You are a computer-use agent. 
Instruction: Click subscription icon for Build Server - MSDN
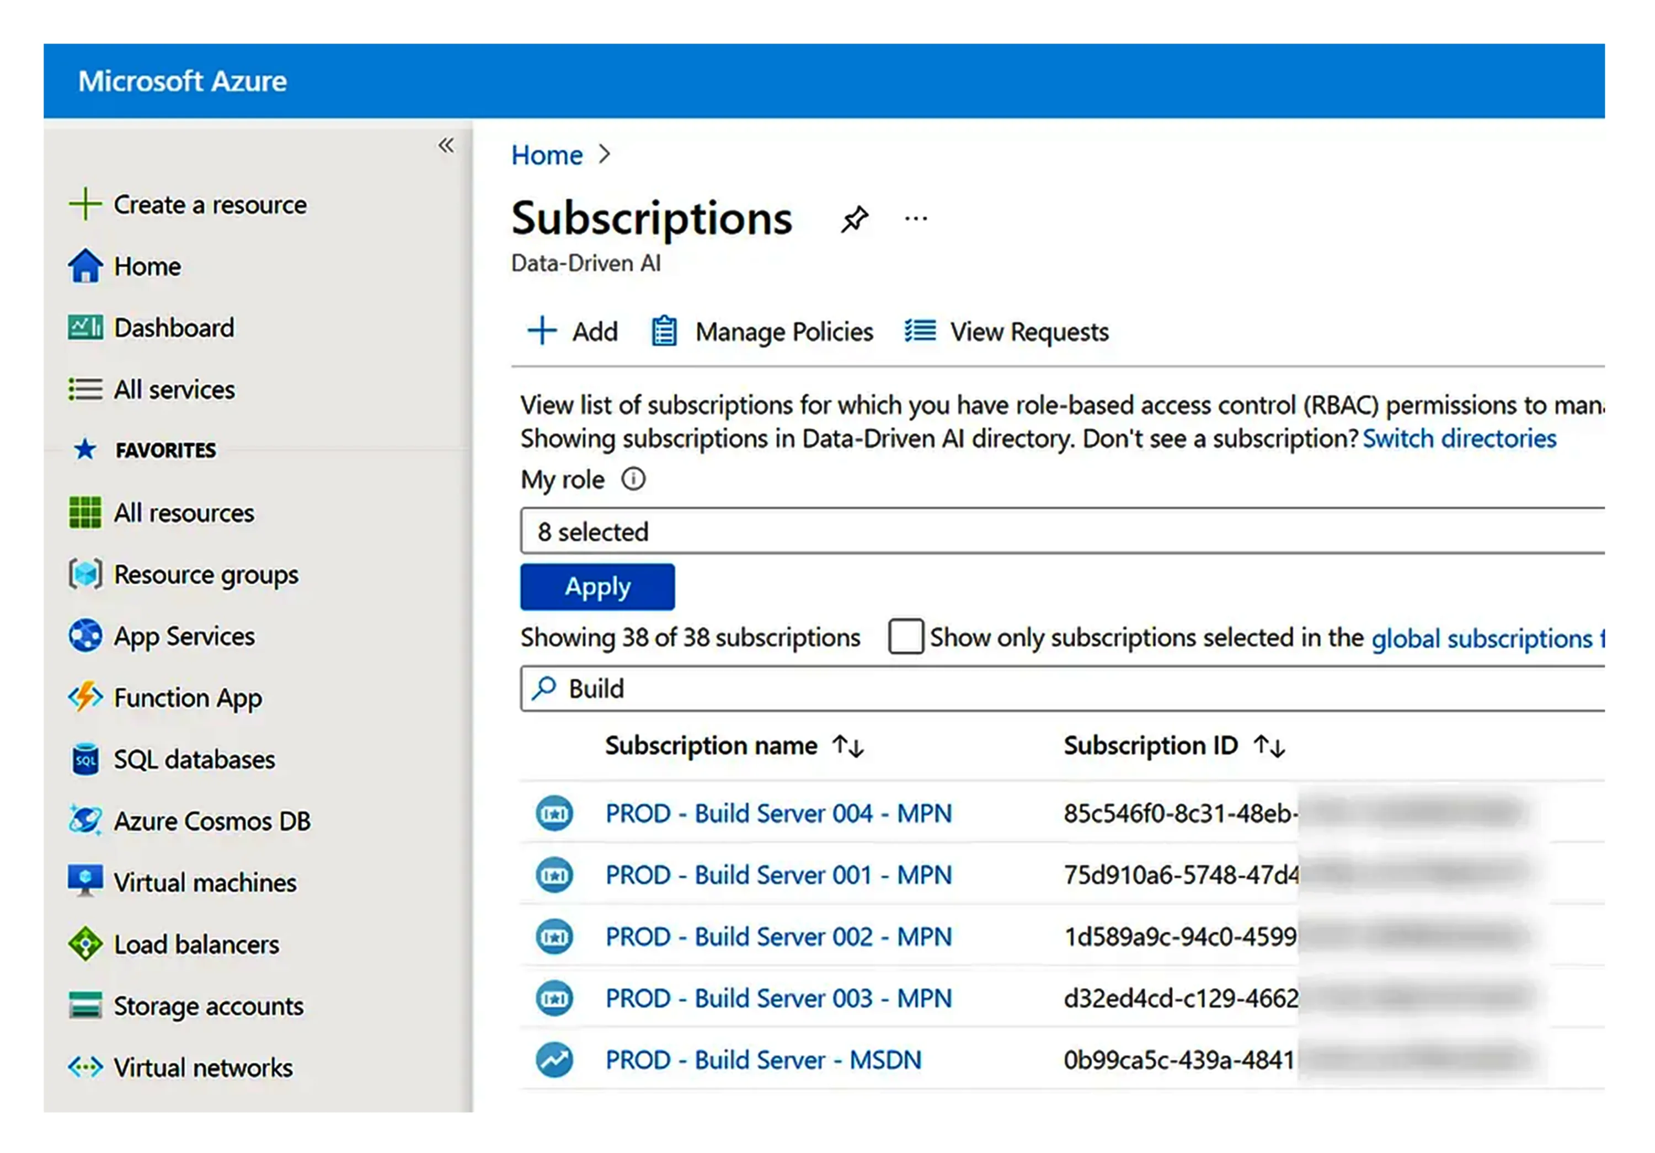pos(554,1060)
